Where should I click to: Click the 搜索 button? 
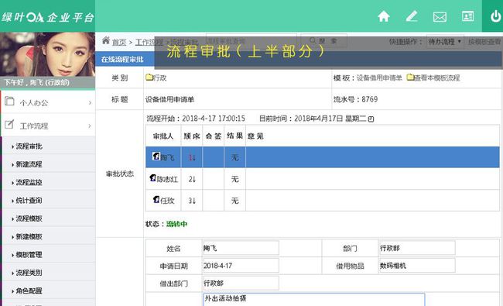(323, 41)
